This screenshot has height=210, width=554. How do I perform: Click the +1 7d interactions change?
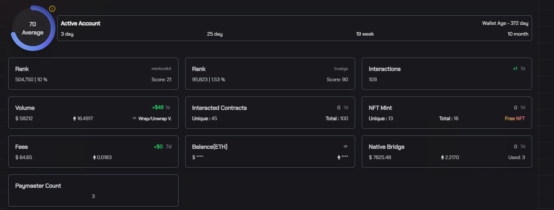point(519,69)
